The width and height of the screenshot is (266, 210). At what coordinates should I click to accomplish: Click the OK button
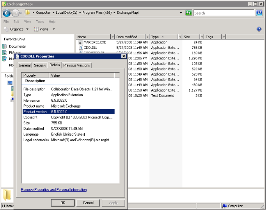click(x=62, y=203)
